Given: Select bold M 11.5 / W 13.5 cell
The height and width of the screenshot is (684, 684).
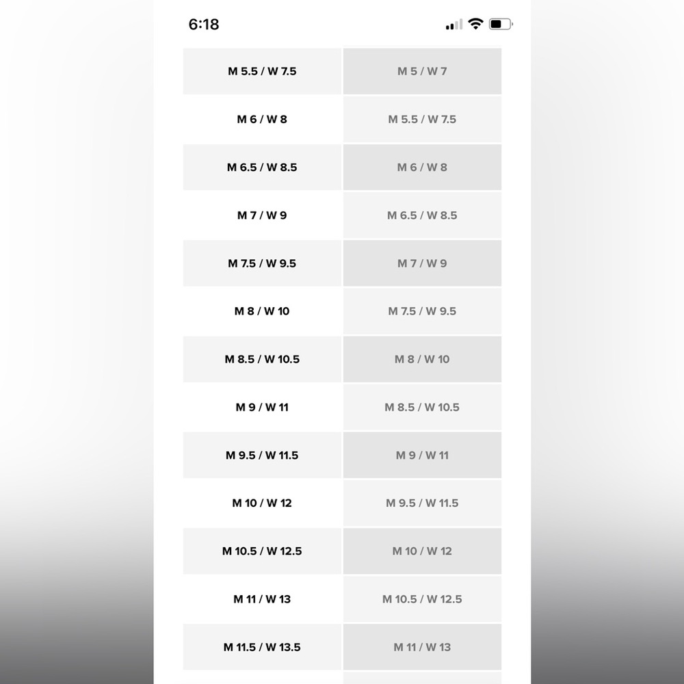Looking at the screenshot, I should pyautogui.click(x=262, y=647).
